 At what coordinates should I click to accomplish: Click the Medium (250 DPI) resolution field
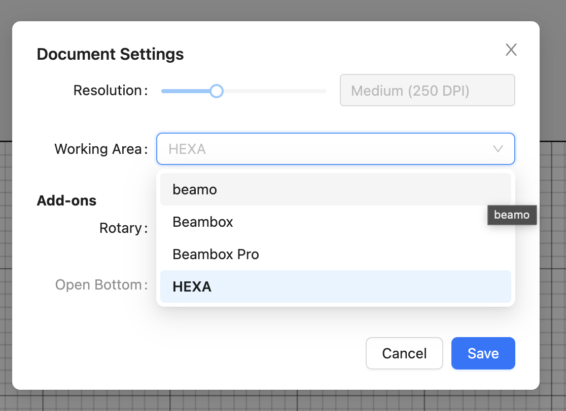point(427,91)
